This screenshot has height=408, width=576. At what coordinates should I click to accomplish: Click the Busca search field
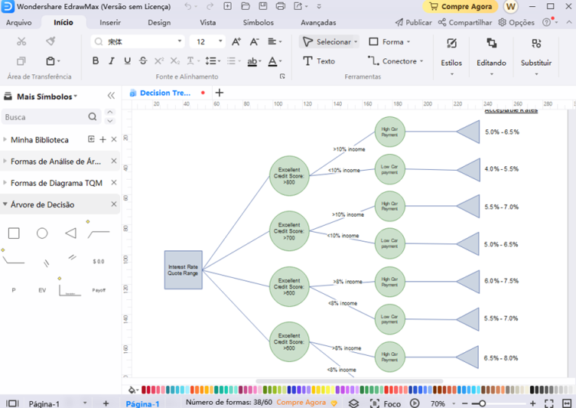[44, 117]
